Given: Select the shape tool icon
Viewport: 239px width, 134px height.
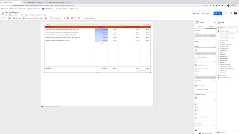Looking at the screenshot, I should pos(80,18).
